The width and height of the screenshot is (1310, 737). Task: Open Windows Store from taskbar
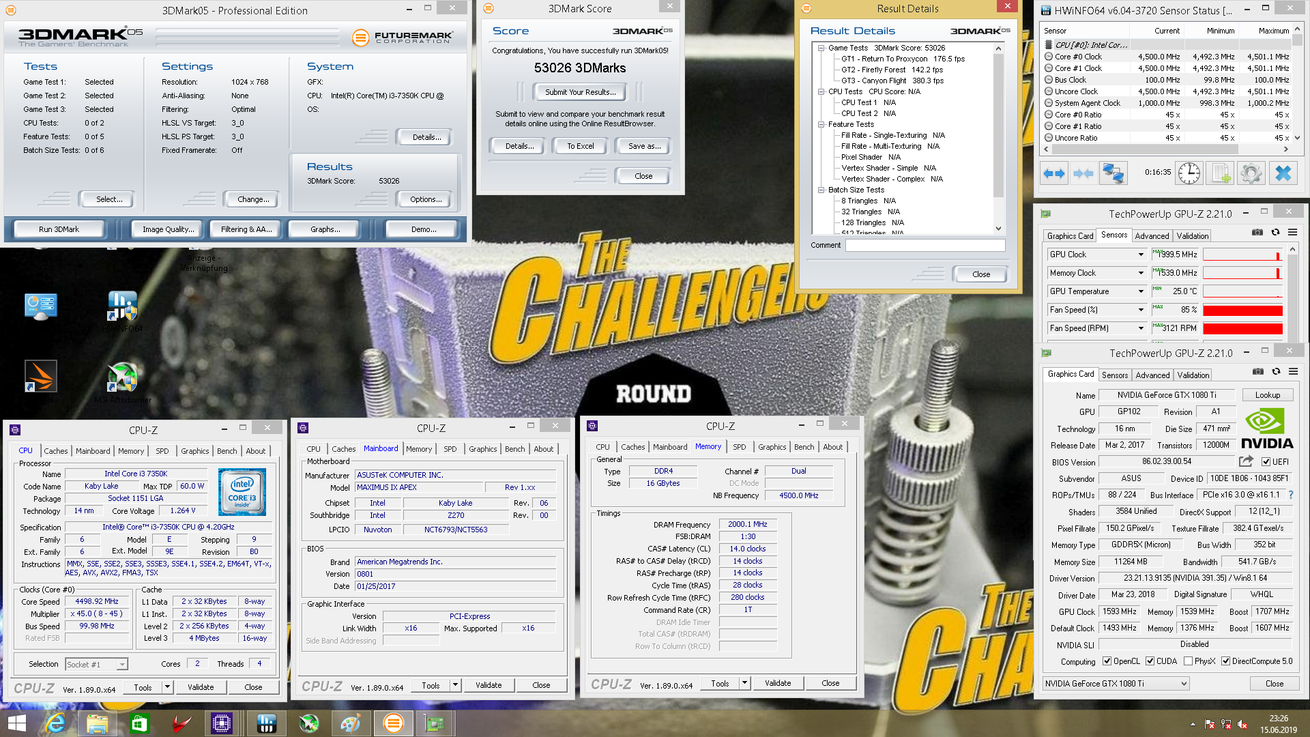tap(139, 723)
